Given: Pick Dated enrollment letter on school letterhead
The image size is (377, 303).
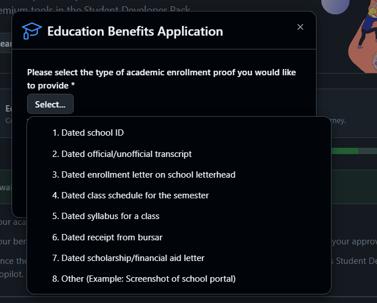Looking at the screenshot, I should coord(179,175).
